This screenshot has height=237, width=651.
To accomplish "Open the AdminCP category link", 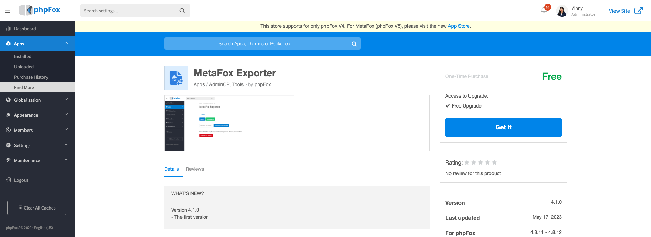I will 219,84.
